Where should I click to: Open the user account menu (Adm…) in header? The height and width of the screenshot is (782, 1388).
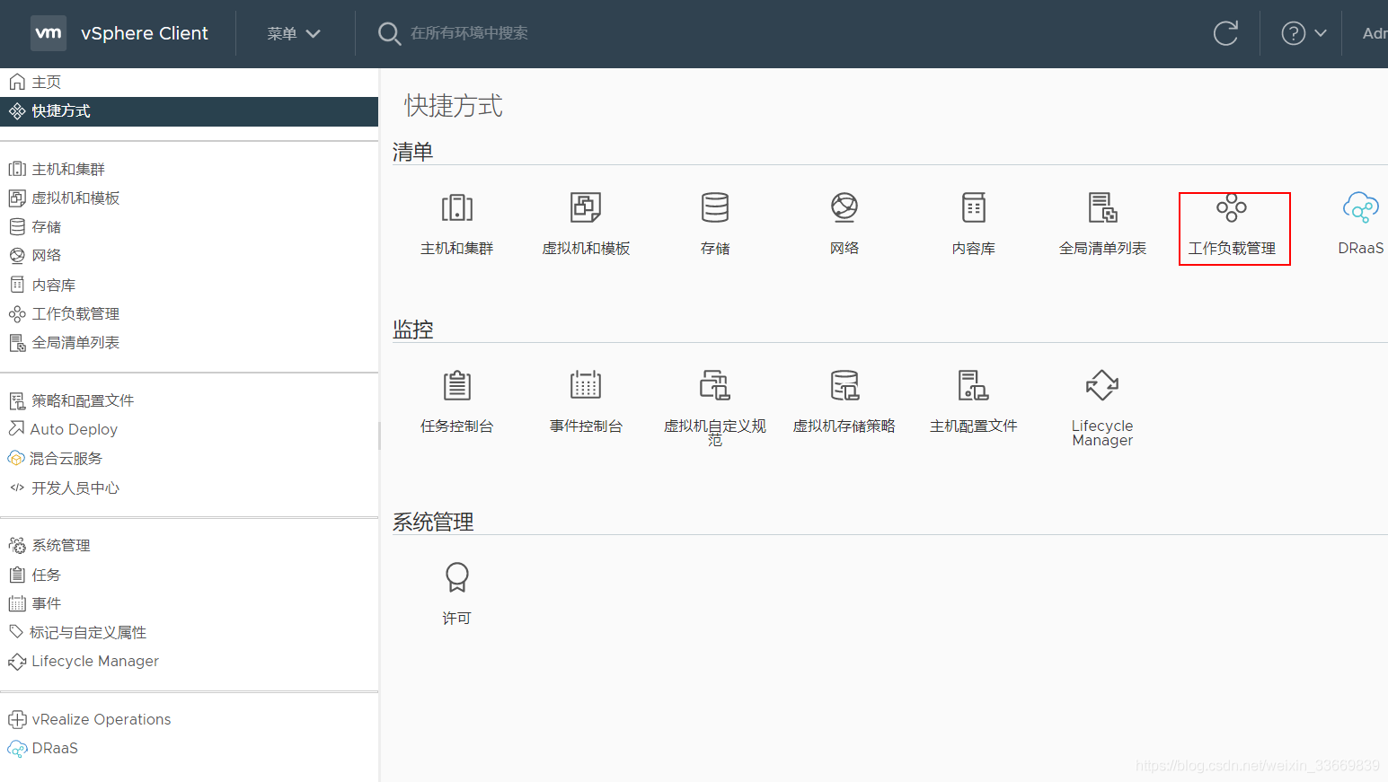[x=1375, y=33]
